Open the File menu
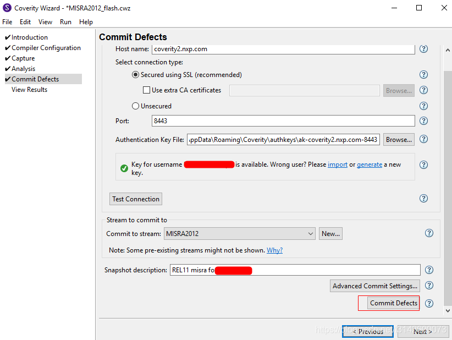The height and width of the screenshot is (340, 452). pos(7,22)
